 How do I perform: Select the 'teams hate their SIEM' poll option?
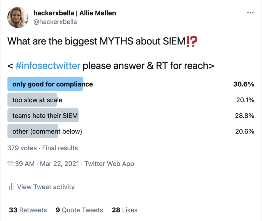coord(43,115)
